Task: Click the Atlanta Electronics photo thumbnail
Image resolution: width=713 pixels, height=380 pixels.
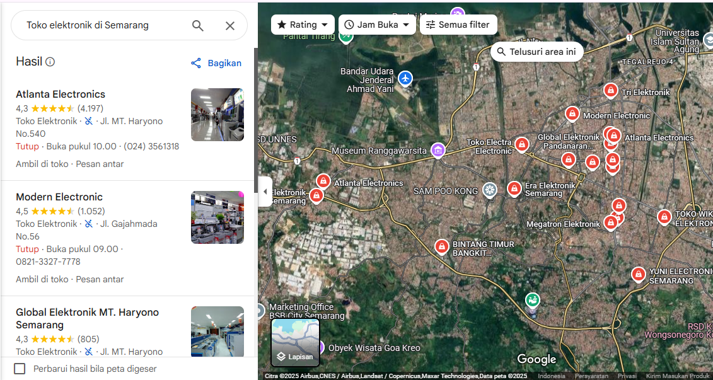Action: [x=217, y=115]
